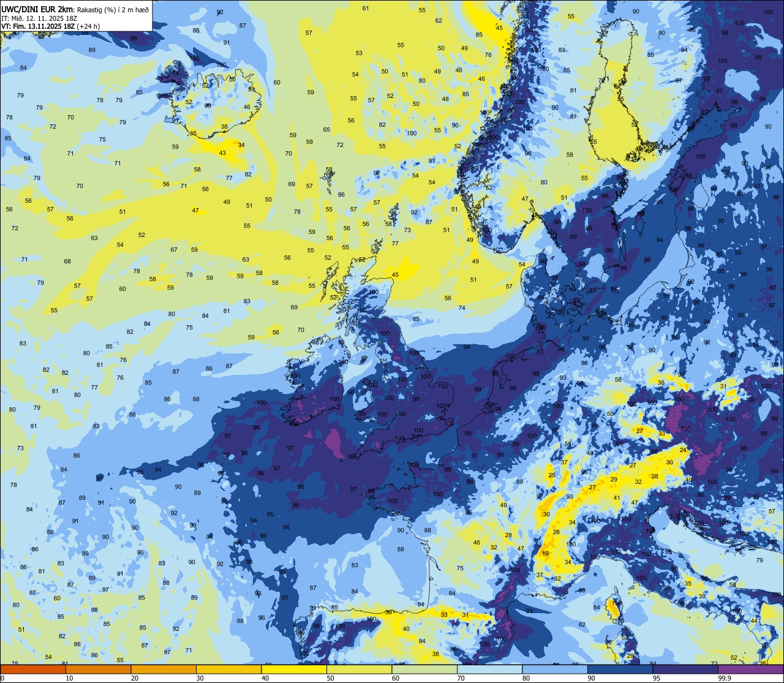Click the humidity value "36" in central Europe
784x683 pixels.
pos(661,383)
